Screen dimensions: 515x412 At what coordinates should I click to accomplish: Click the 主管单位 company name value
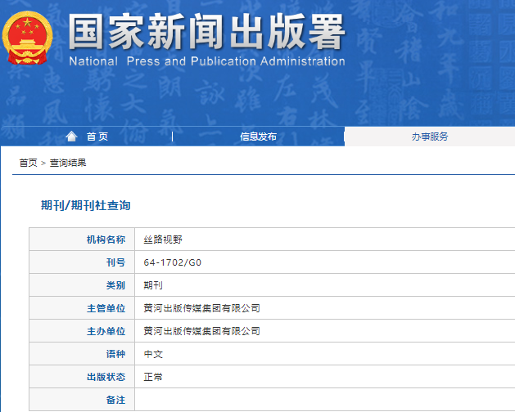(201, 308)
